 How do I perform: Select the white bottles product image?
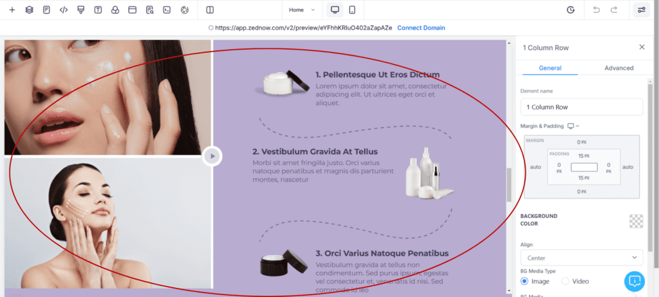click(x=429, y=173)
